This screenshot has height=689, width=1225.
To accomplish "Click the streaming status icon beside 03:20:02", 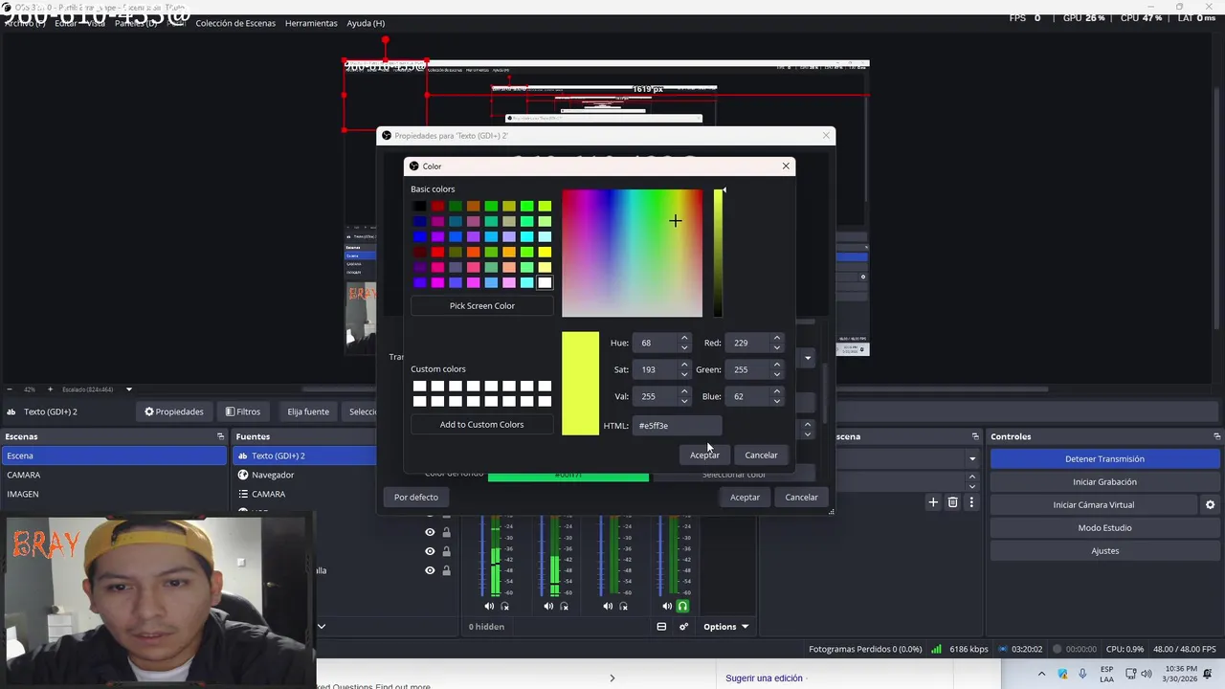I will pos(1002,649).
